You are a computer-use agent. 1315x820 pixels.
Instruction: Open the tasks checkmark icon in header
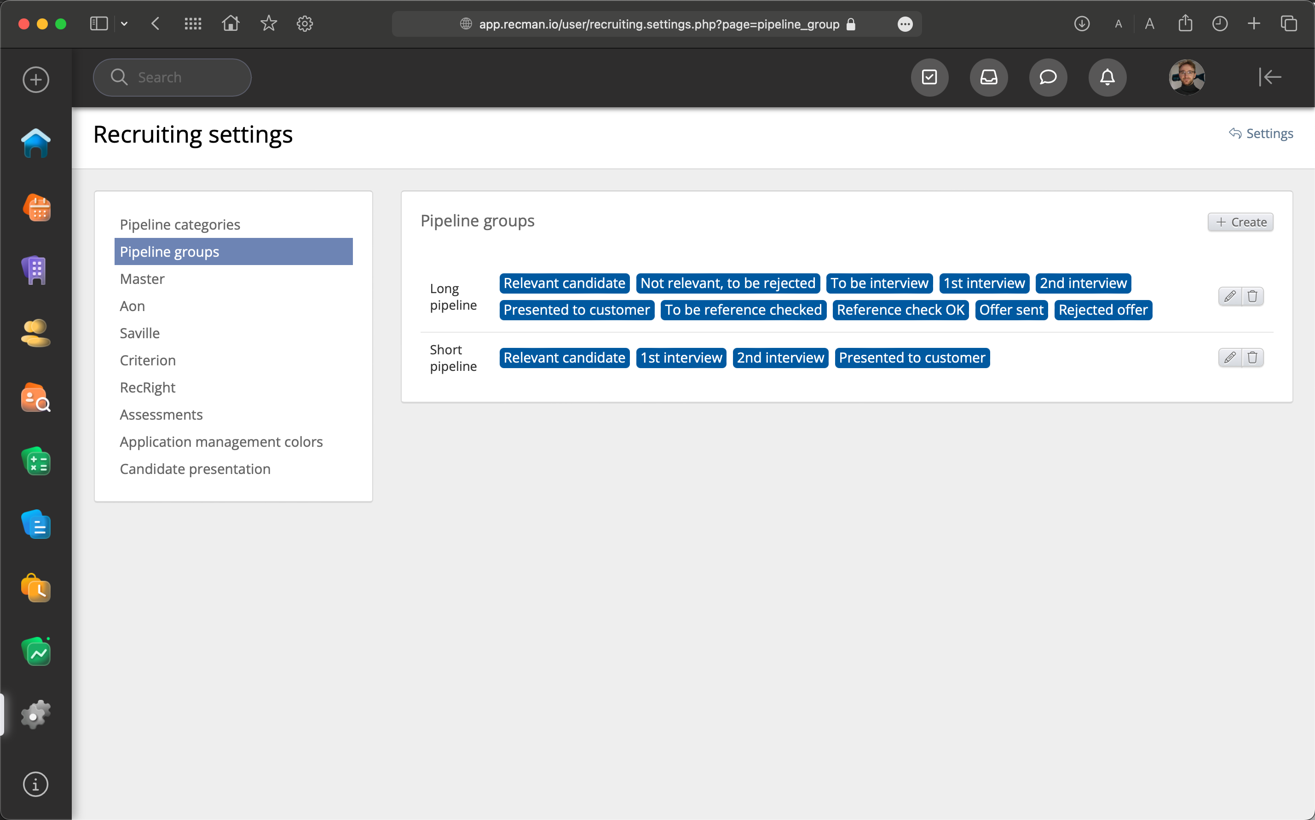(929, 78)
